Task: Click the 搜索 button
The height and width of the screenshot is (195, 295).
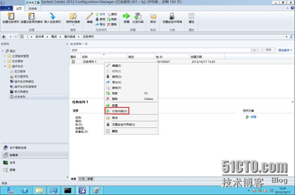Action: [267, 50]
